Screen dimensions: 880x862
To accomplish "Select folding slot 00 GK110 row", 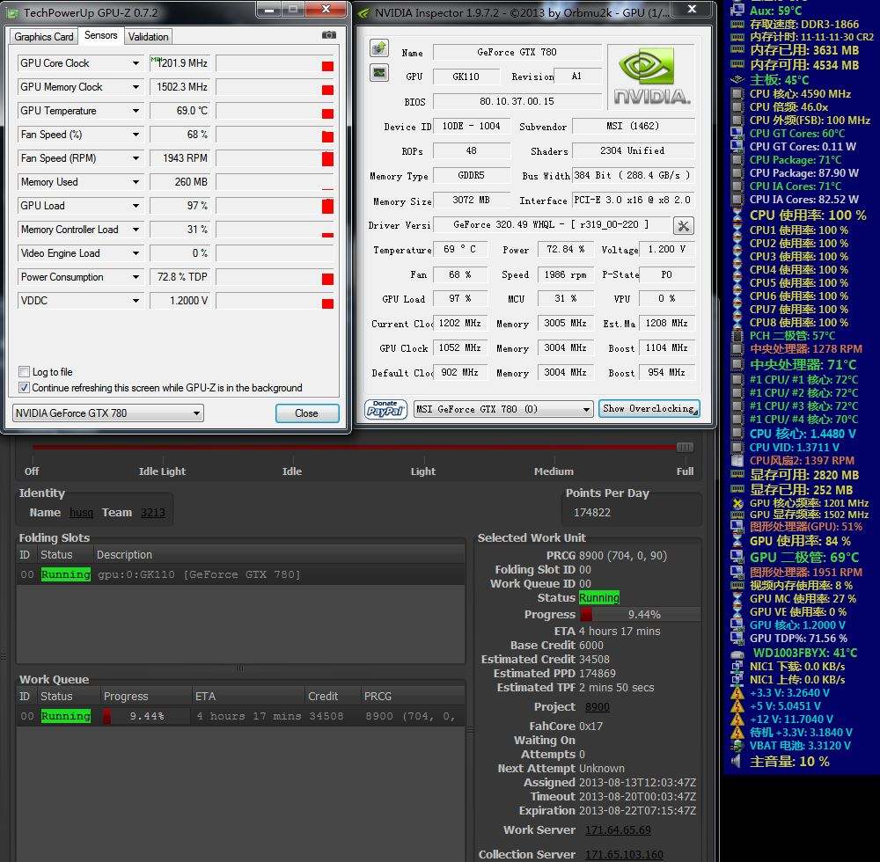I will coord(241,575).
